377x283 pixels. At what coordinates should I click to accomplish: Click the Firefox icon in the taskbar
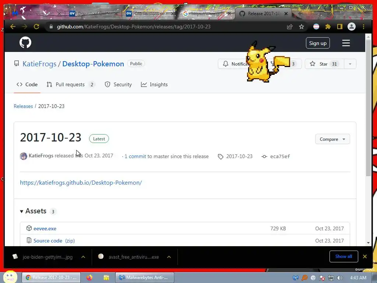click(89, 277)
